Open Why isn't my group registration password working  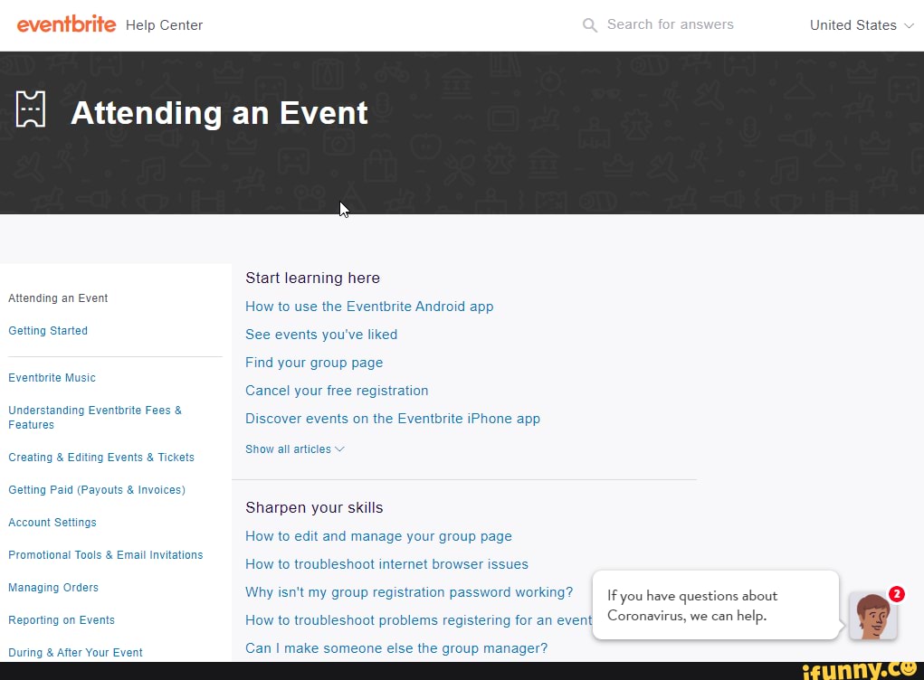pos(409,592)
